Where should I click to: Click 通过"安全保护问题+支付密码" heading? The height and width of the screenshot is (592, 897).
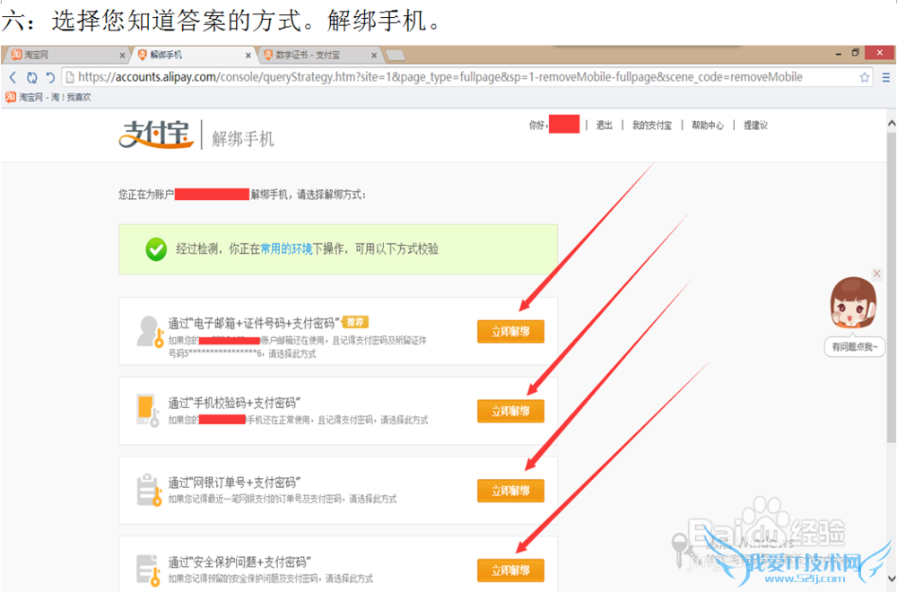[239, 562]
